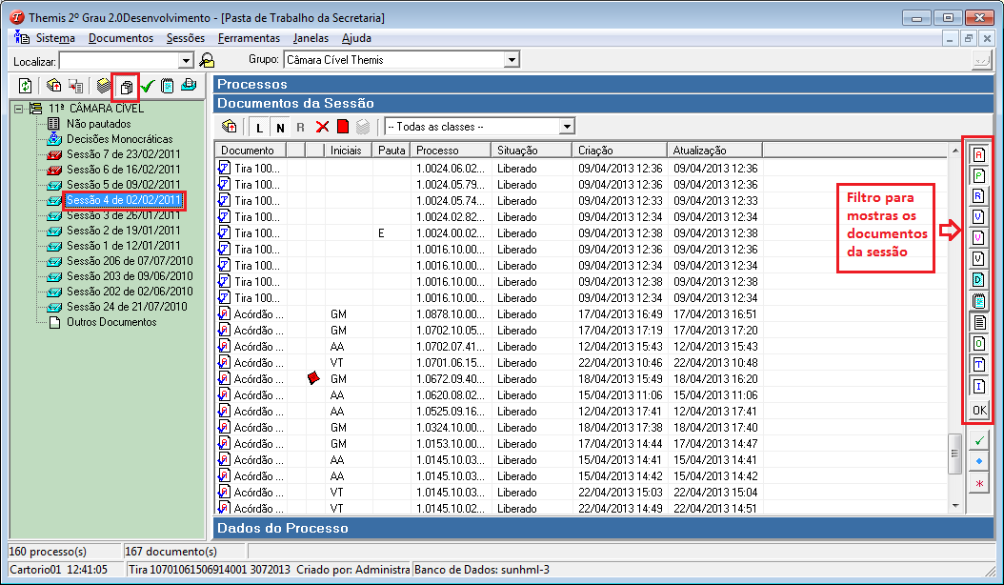Click the cyan D document filter icon

(x=978, y=280)
